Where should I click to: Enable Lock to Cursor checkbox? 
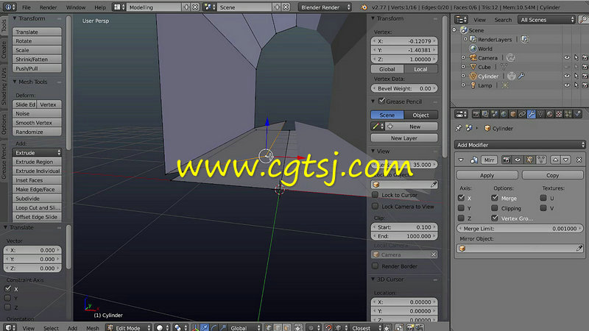point(375,195)
